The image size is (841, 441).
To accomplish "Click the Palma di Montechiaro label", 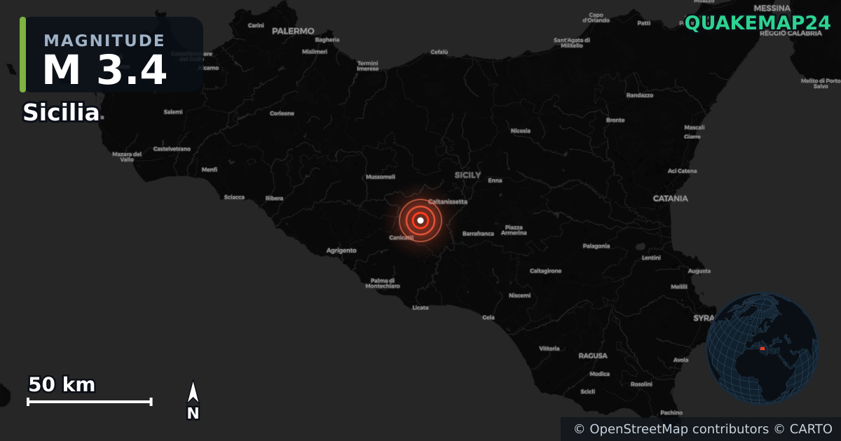I will [383, 283].
